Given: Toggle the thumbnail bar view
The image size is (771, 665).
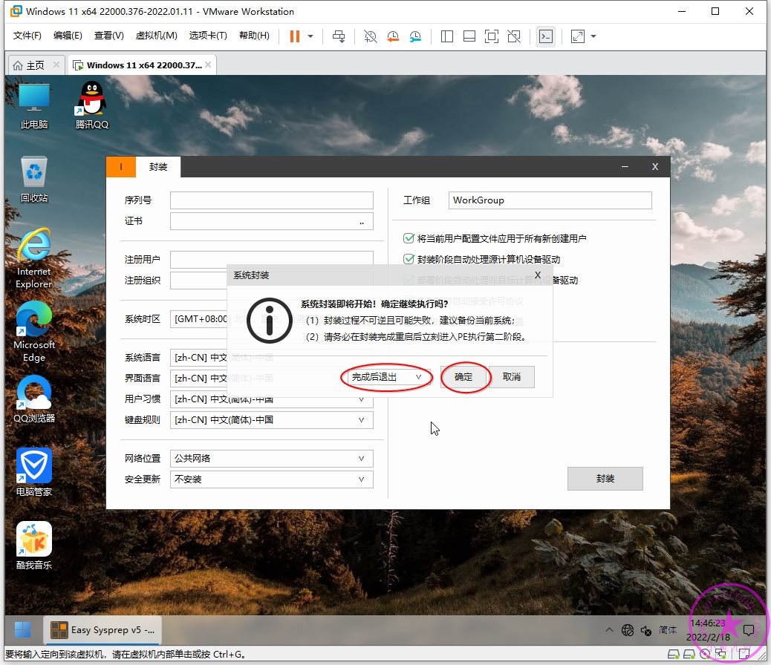Looking at the screenshot, I should point(469,36).
